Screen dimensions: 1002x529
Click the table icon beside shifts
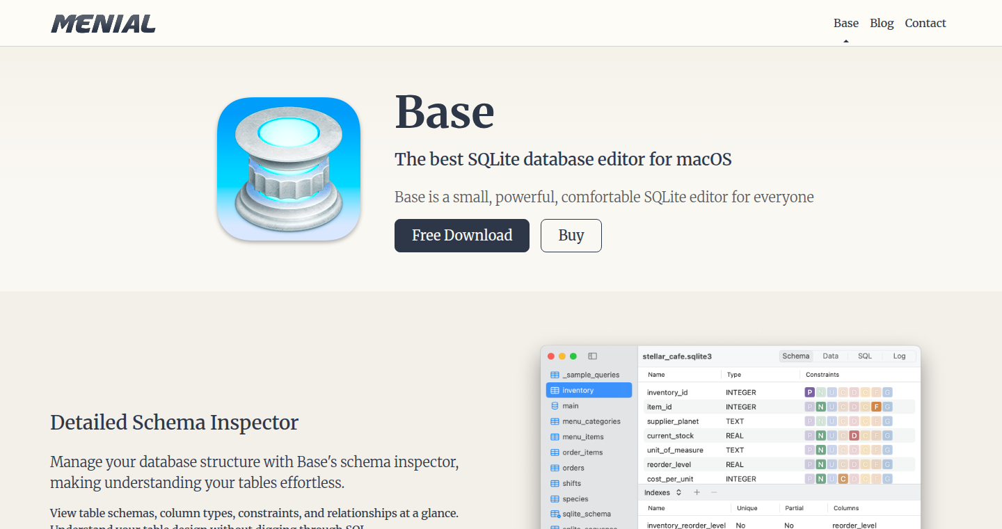(555, 483)
